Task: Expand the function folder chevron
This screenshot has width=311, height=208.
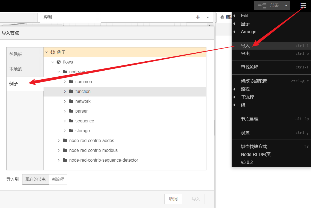Action: [x=65, y=91]
